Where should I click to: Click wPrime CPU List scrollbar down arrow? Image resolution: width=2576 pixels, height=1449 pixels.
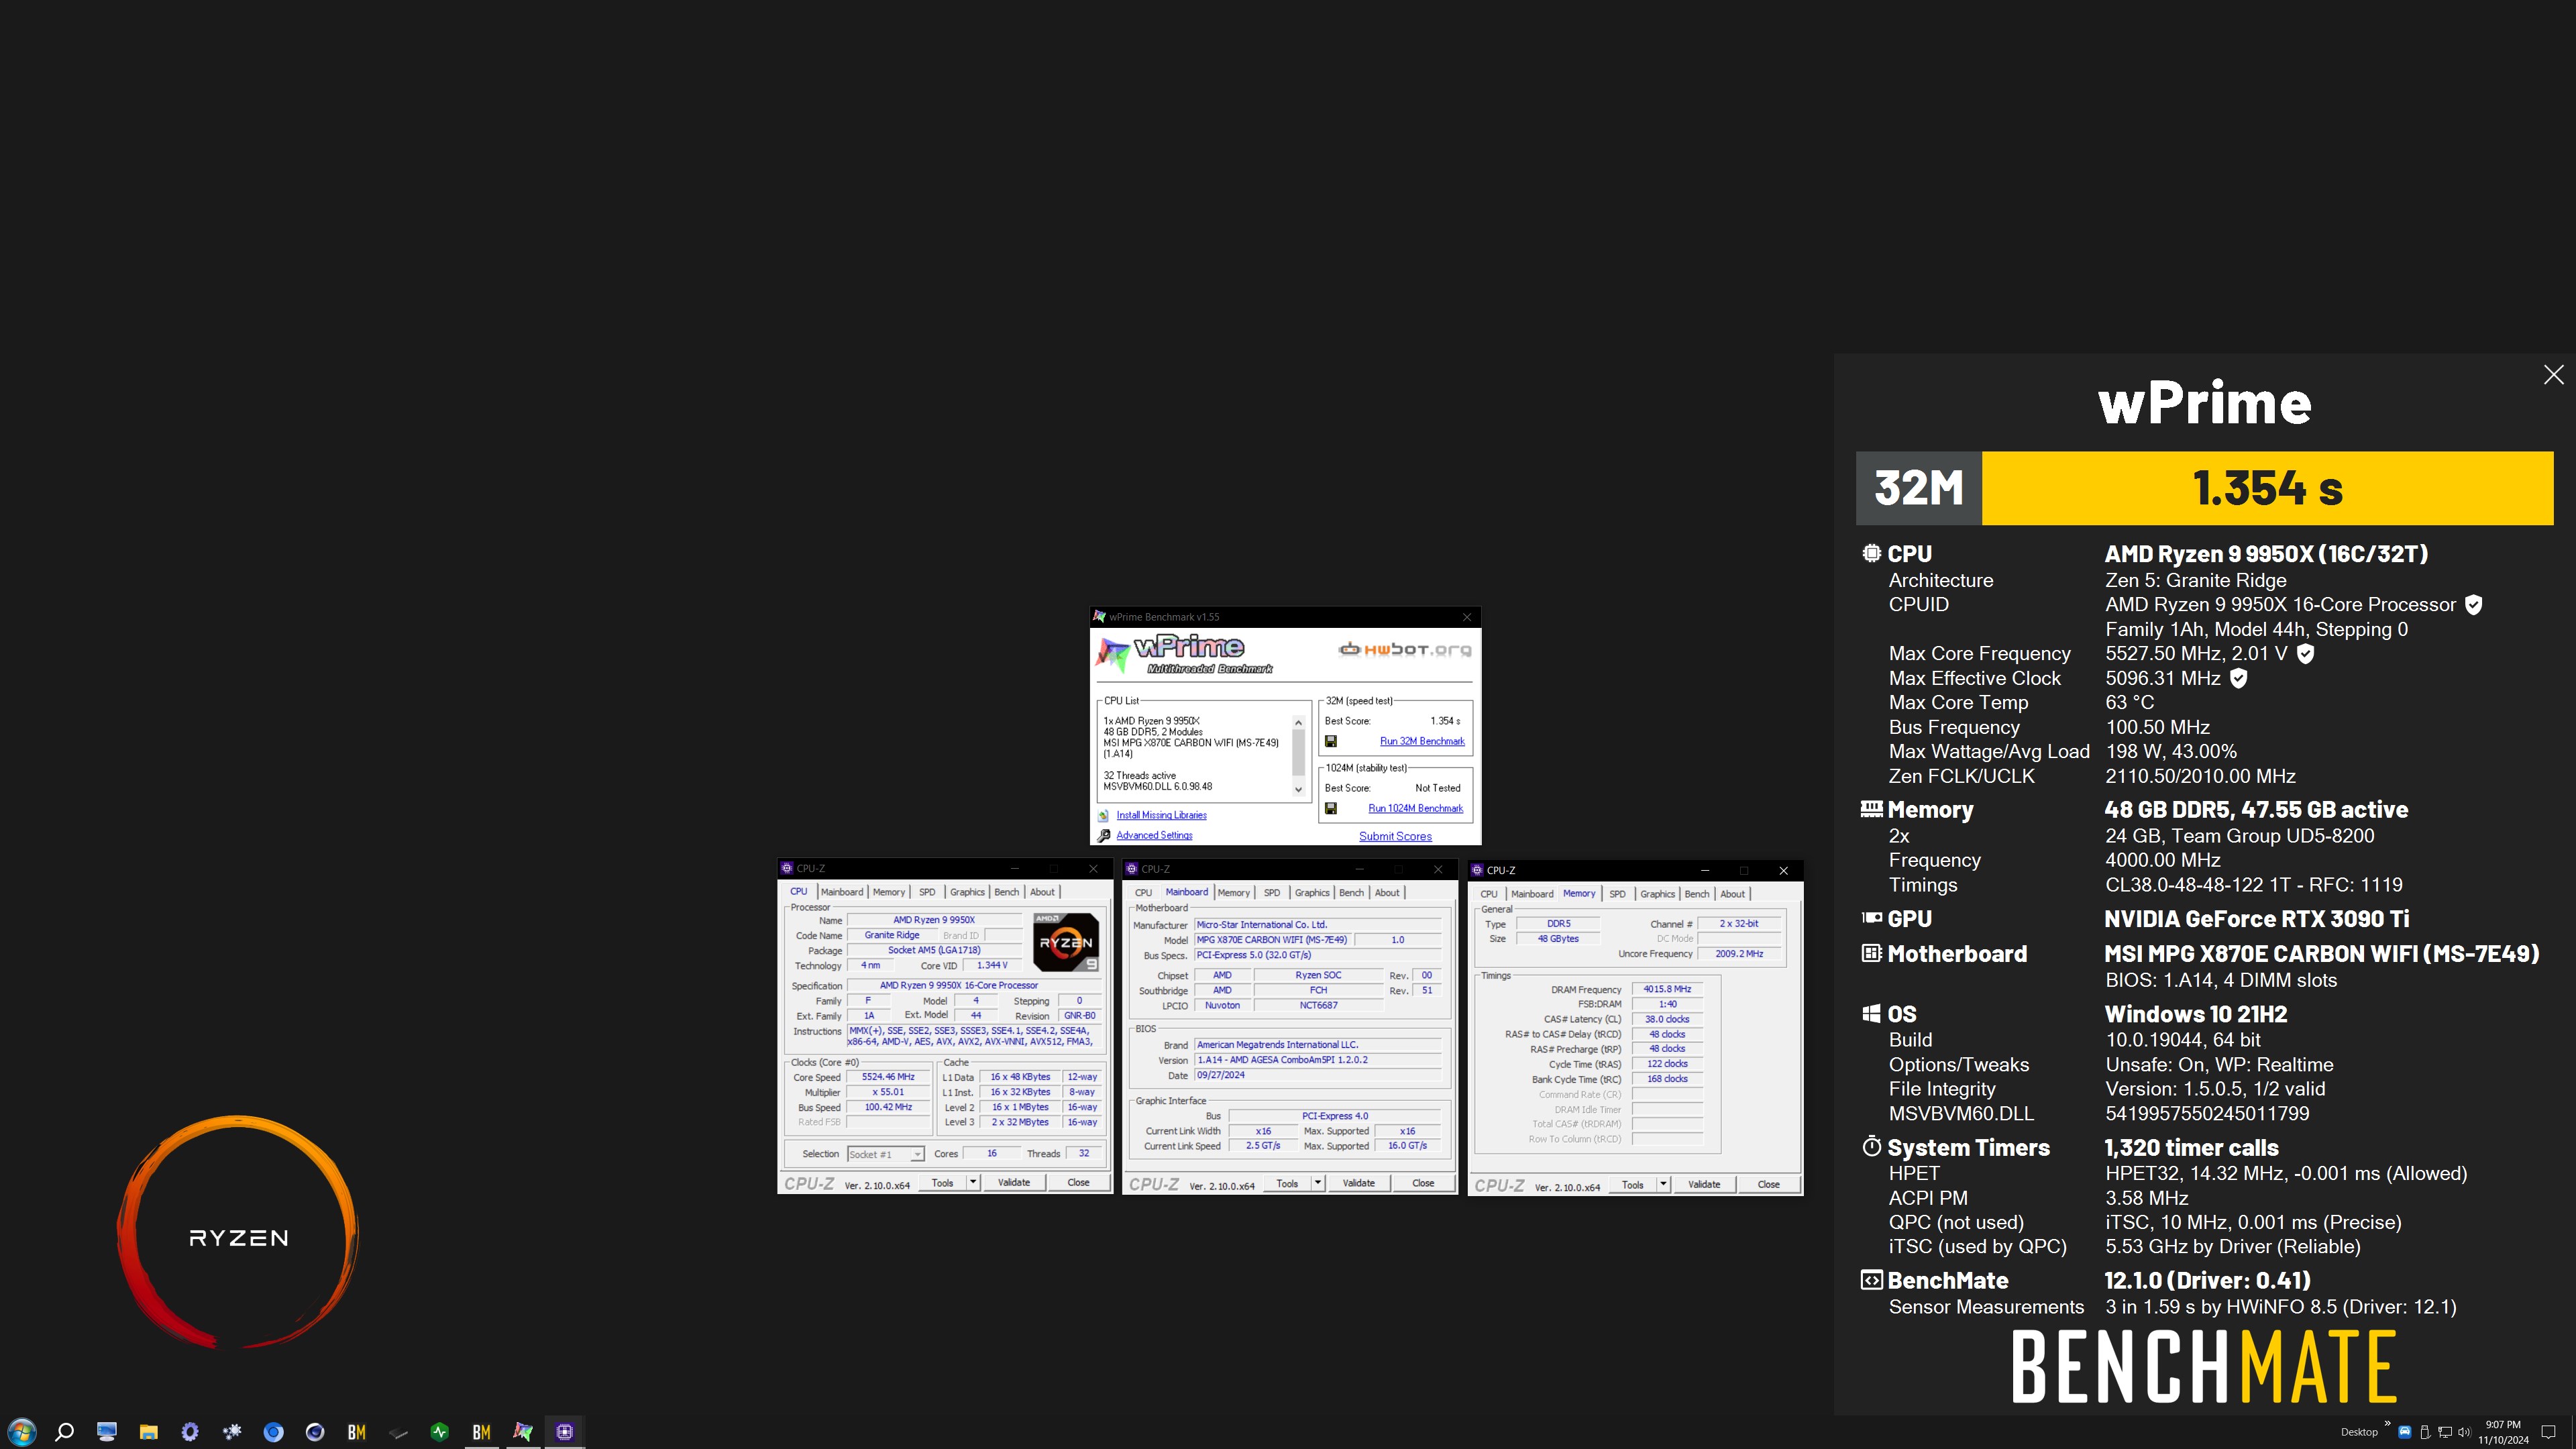tap(1298, 790)
